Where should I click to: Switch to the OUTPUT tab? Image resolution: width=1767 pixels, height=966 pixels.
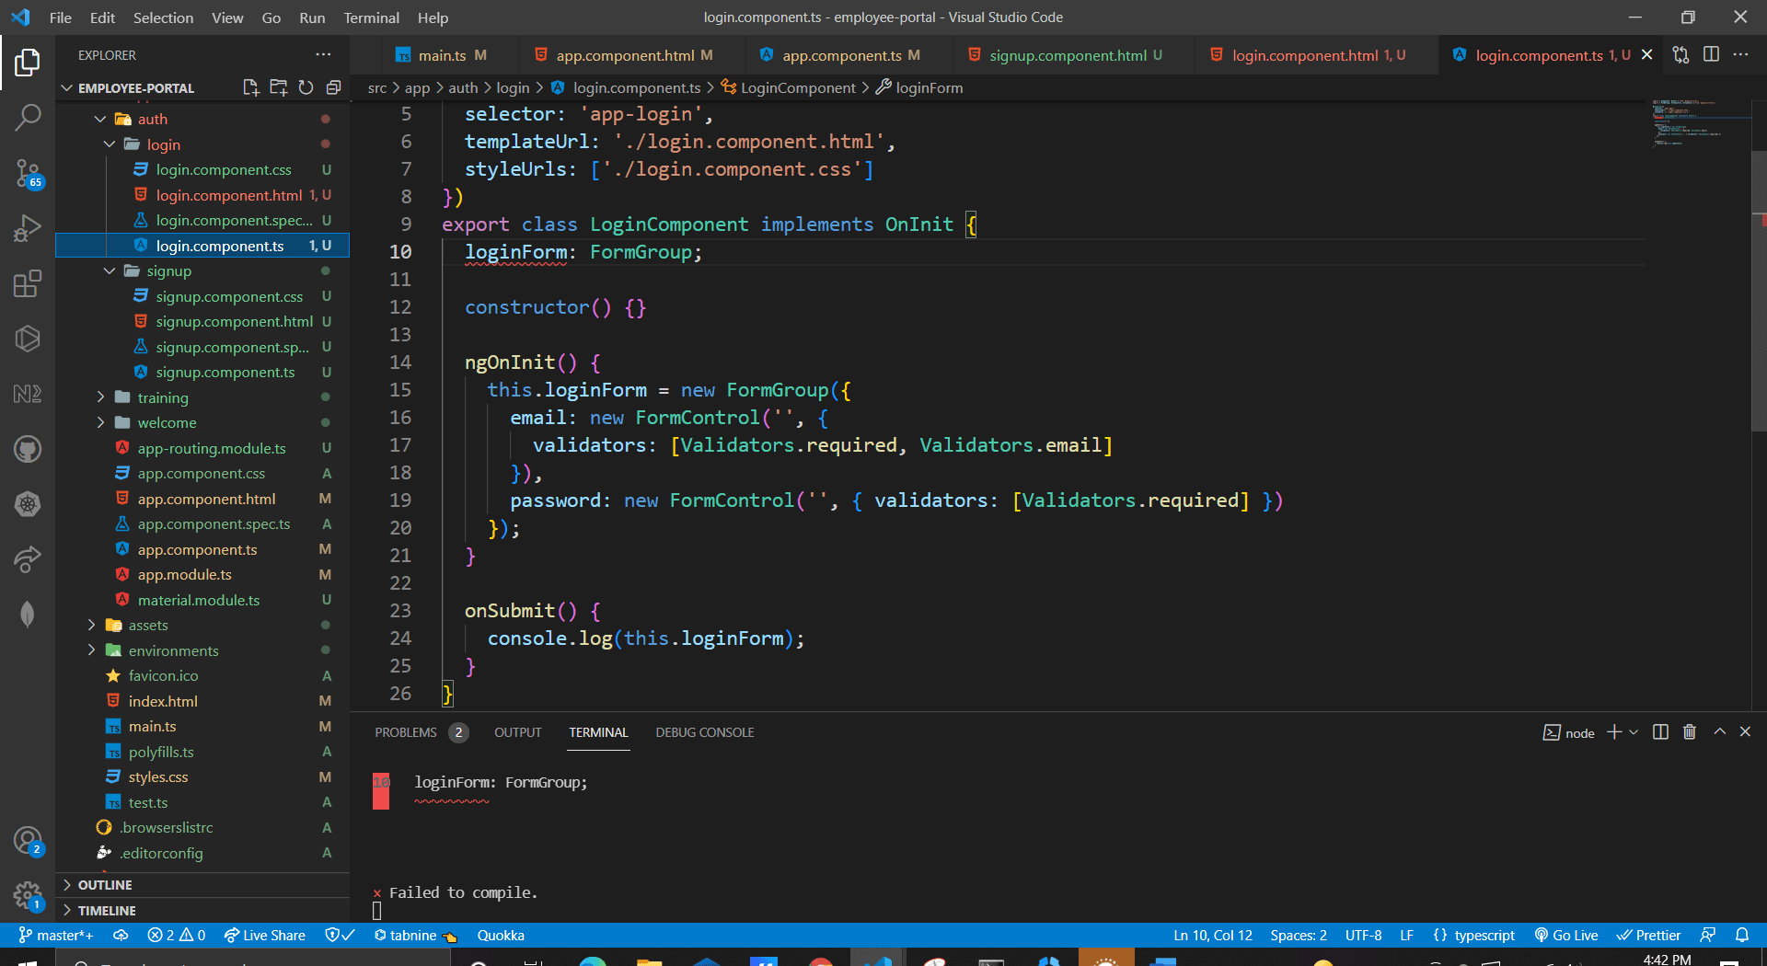tap(517, 732)
